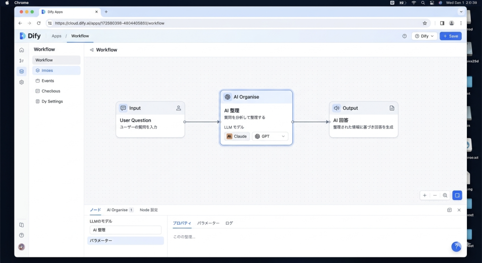Zoom out canvas with minus icon
Screen dimensions: 482x263
[435, 195]
